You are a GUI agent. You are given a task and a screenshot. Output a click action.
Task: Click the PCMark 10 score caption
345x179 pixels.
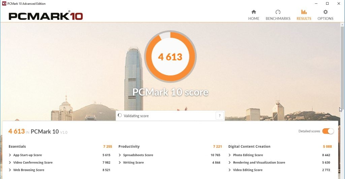170,92
